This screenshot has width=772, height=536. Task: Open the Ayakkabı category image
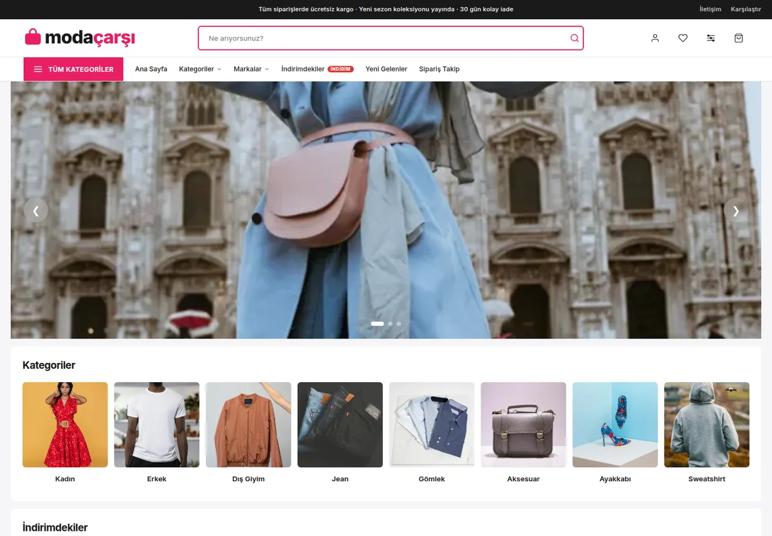click(615, 425)
